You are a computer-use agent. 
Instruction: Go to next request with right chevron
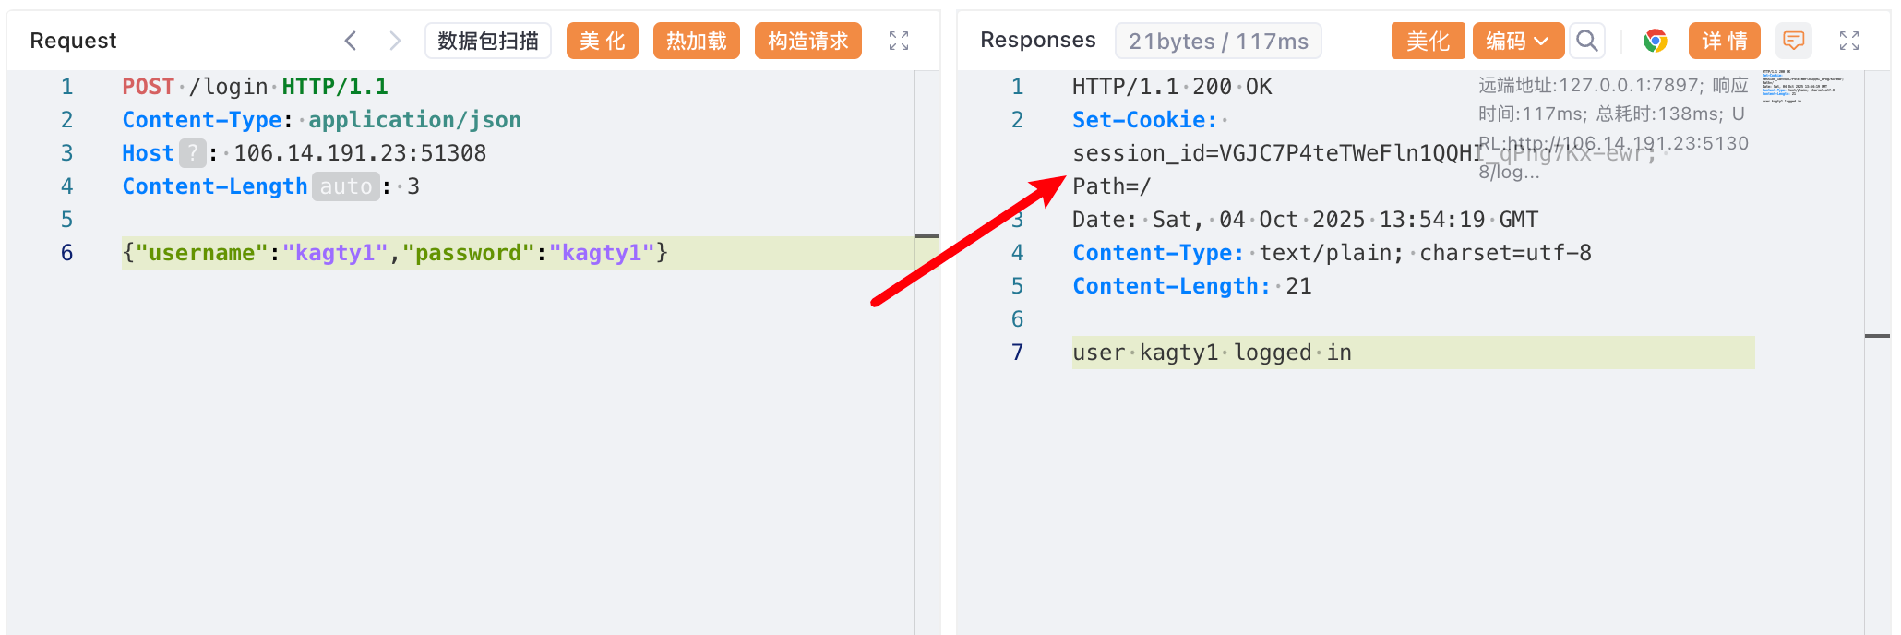(395, 41)
